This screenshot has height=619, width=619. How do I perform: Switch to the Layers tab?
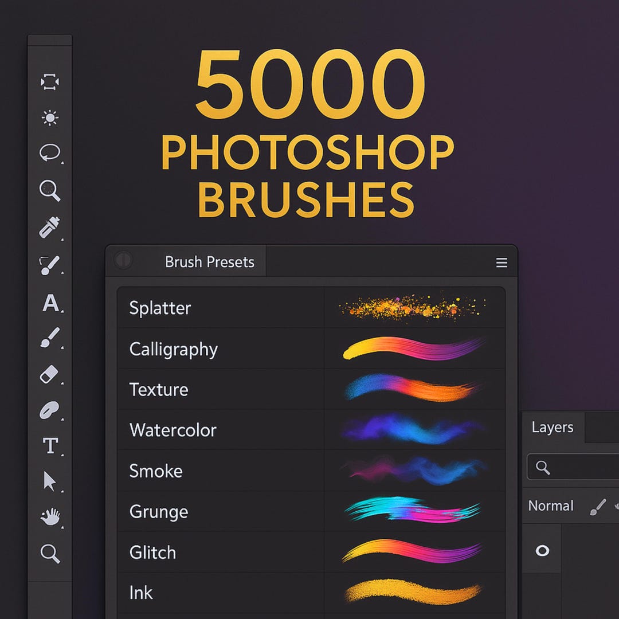552,427
